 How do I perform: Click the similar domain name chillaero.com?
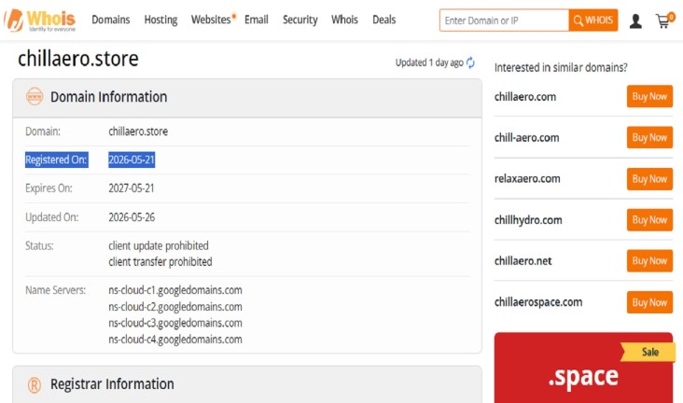coord(525,97)
